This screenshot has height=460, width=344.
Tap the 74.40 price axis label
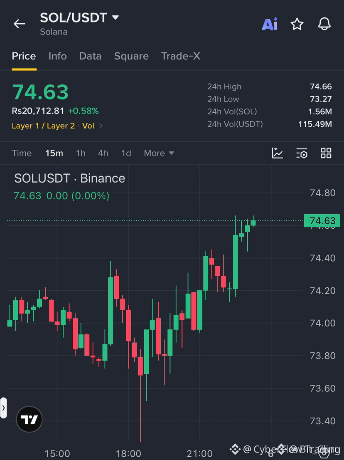(x=323, y=258)
